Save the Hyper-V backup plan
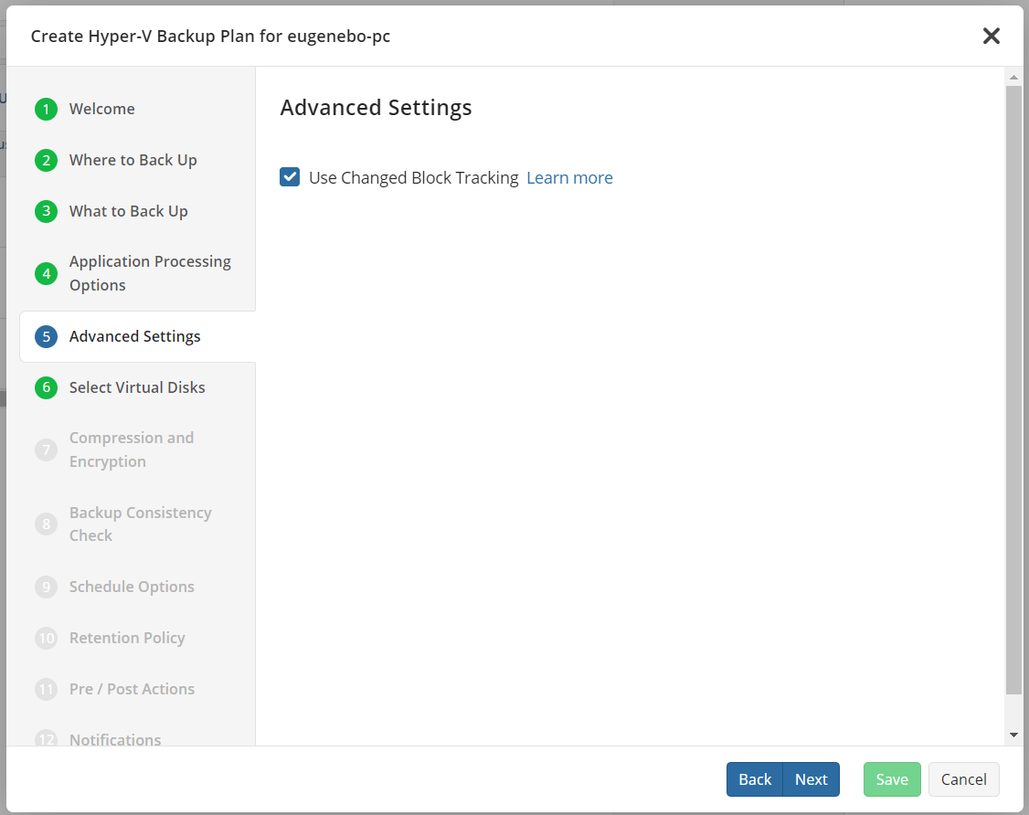Viewport: 1029px width, 815px height. [892, 779]
